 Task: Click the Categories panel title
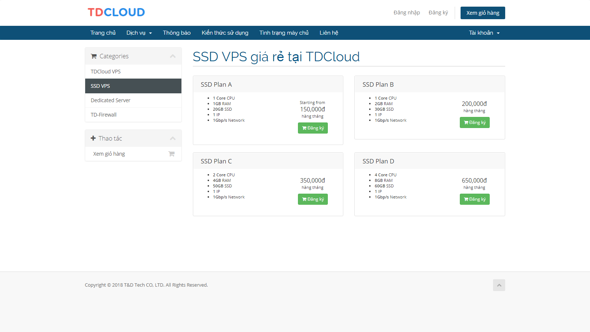coord(114,56)
